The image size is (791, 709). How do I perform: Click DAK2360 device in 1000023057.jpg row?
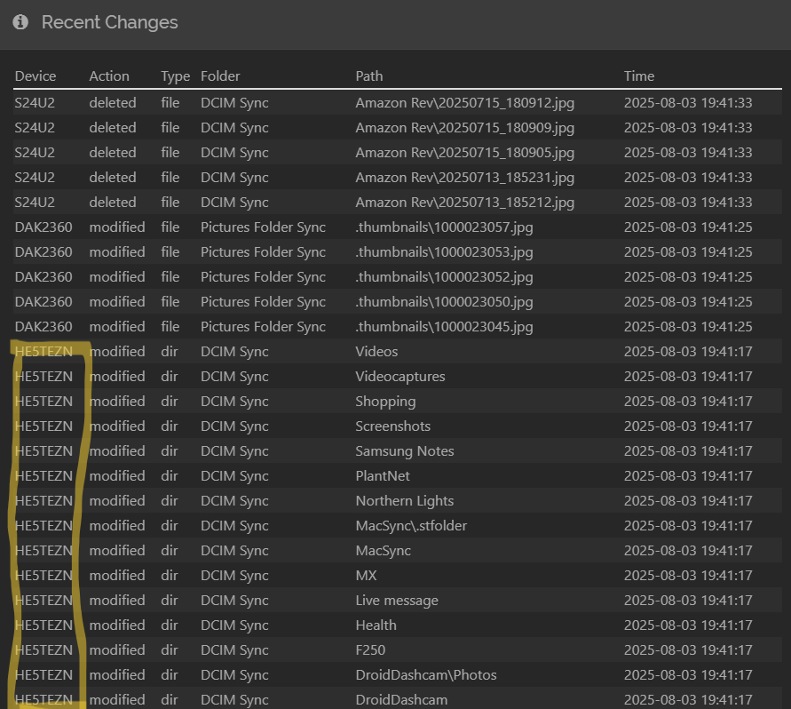point(44,227)
